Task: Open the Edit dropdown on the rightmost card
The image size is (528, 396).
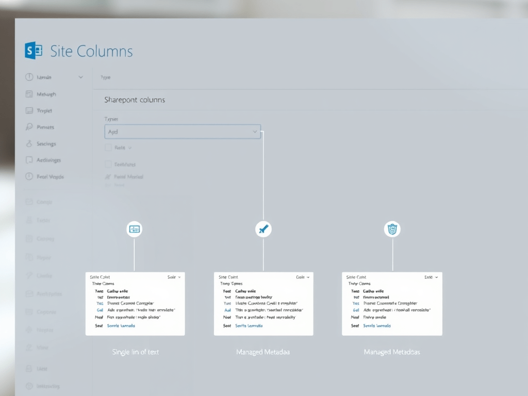Action: tap(432, 277)
